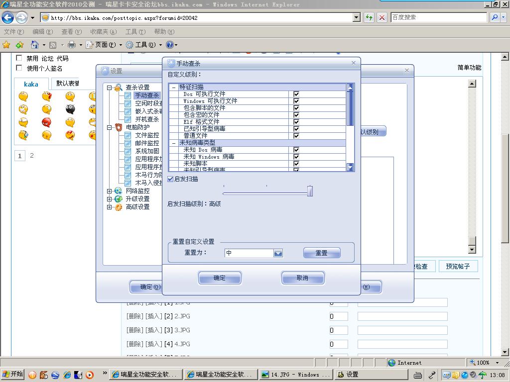510x382 pixels.
Task: Click the 百度搜索 search input field
Action: pos(438,17)
